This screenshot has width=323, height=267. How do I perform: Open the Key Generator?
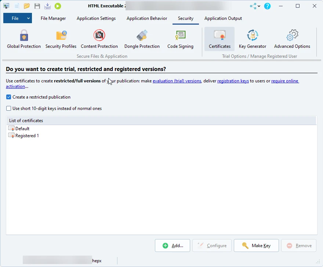[252, 39]
